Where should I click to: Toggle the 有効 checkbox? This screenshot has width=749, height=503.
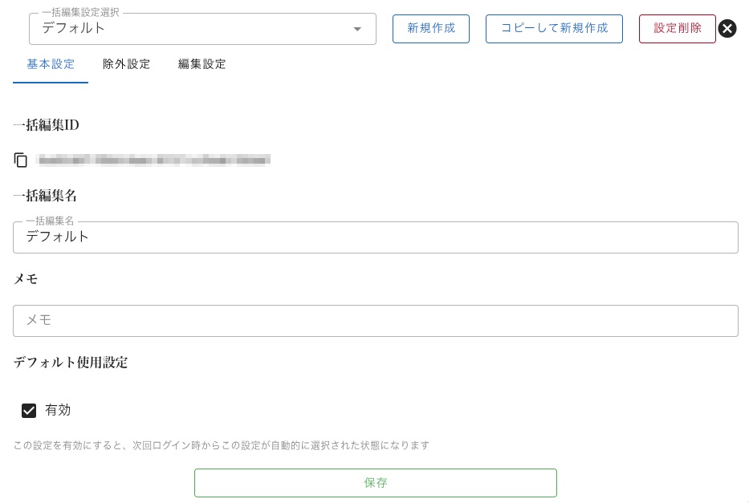click(29, 411)
